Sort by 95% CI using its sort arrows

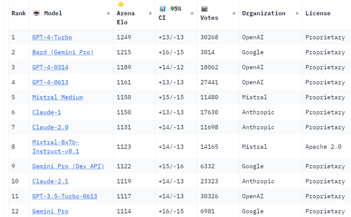[x=193, y=13]
